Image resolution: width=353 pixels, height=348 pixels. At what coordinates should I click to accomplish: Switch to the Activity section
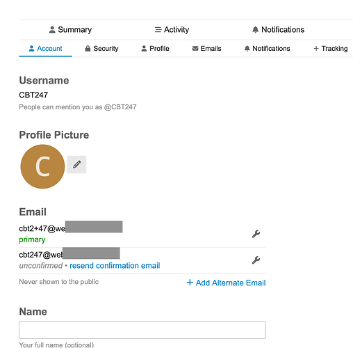pos(172,30)
